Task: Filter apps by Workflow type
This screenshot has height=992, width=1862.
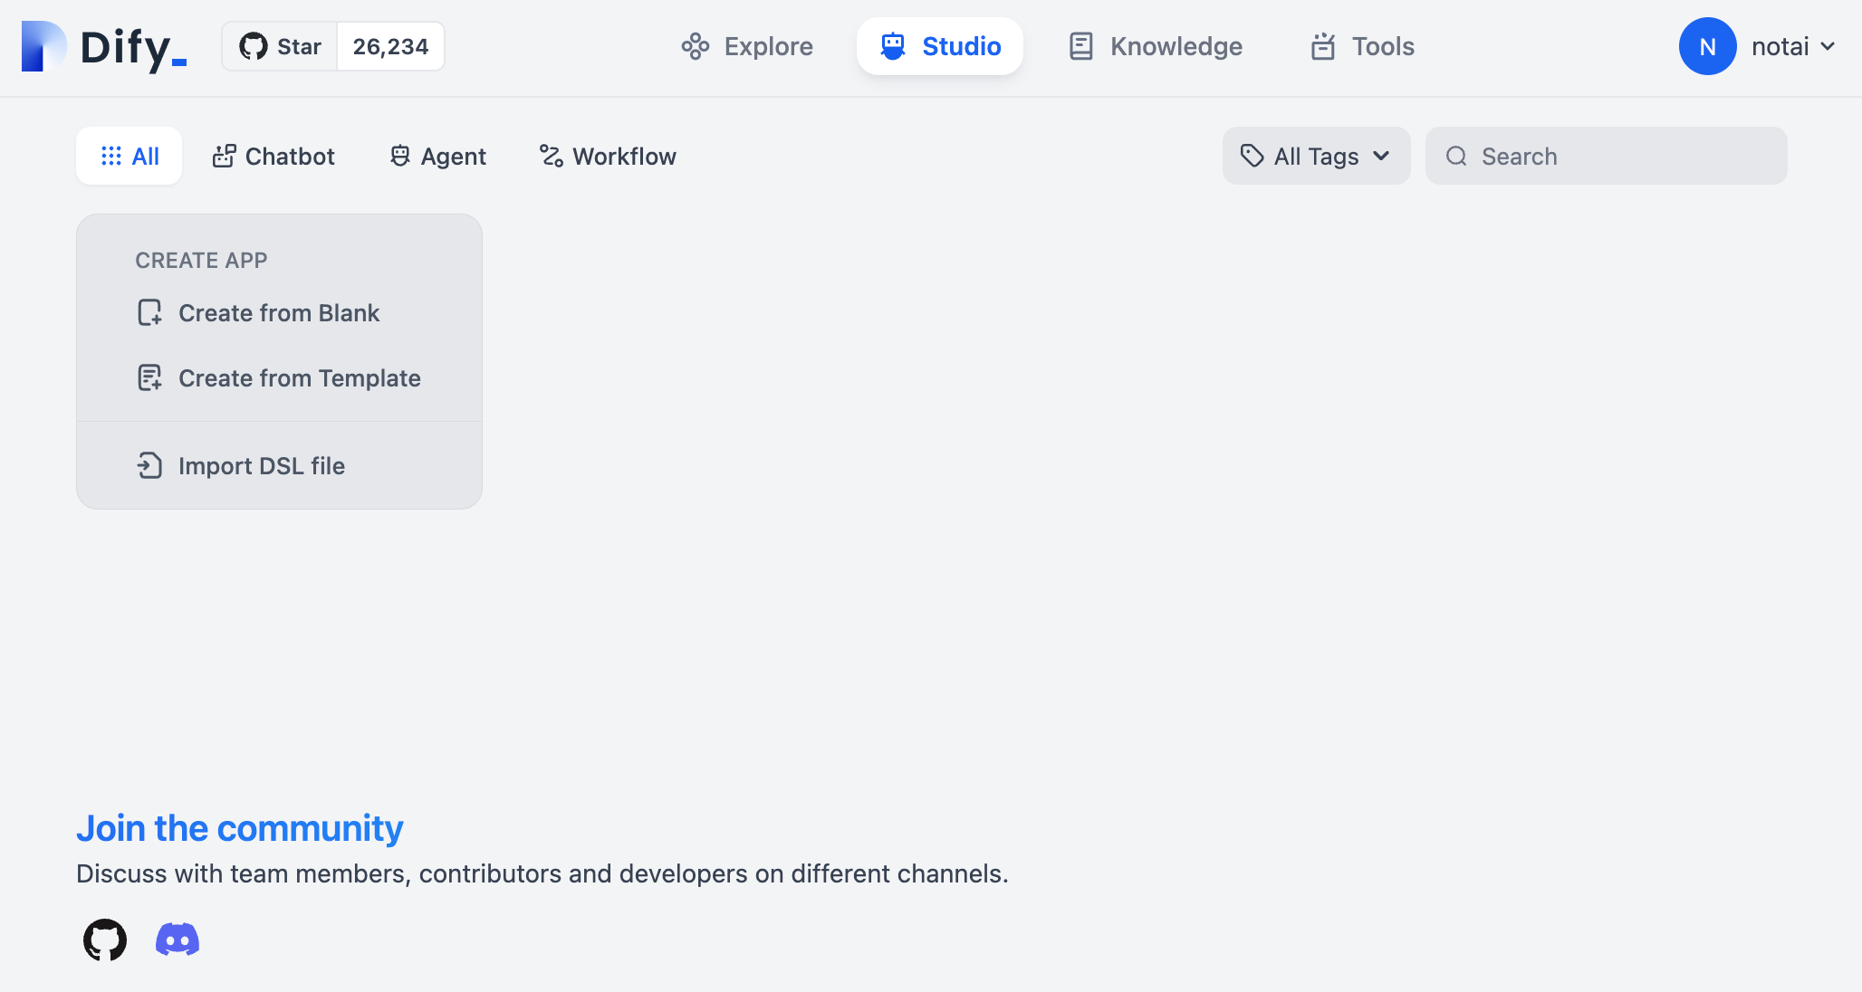Action: pos(608,156)
